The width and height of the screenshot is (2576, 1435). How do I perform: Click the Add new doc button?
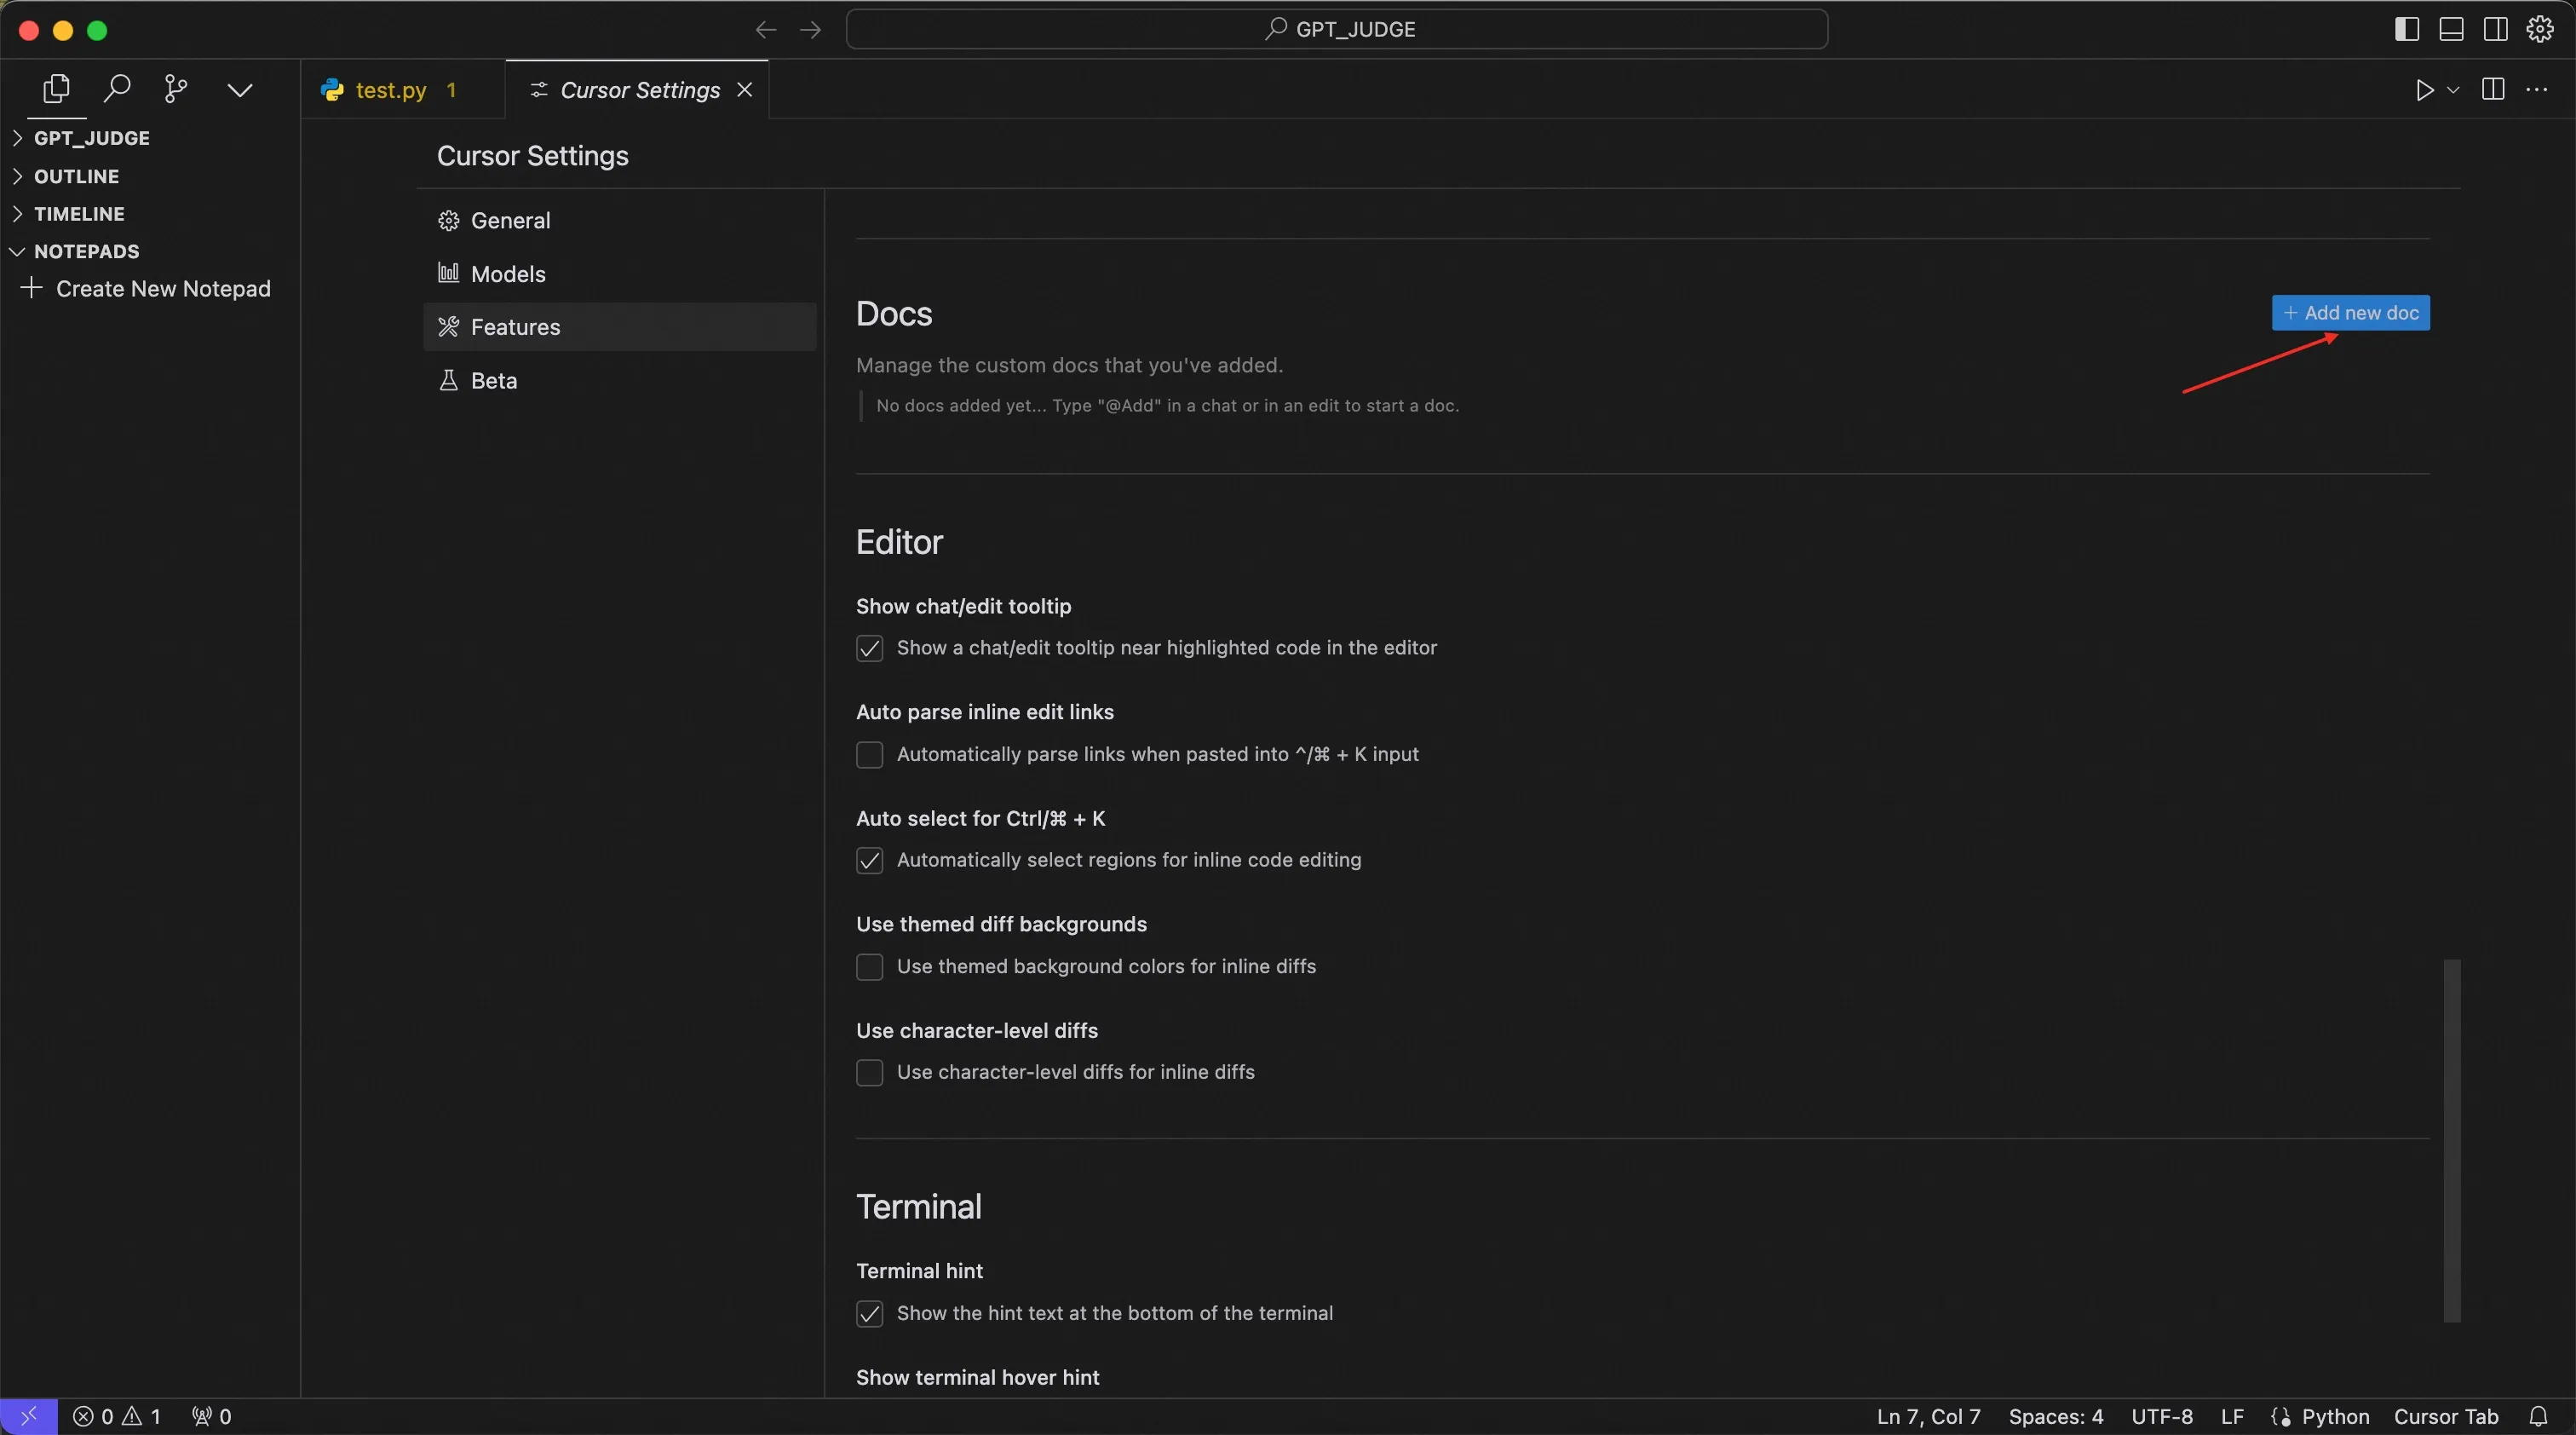(2350, 313)
